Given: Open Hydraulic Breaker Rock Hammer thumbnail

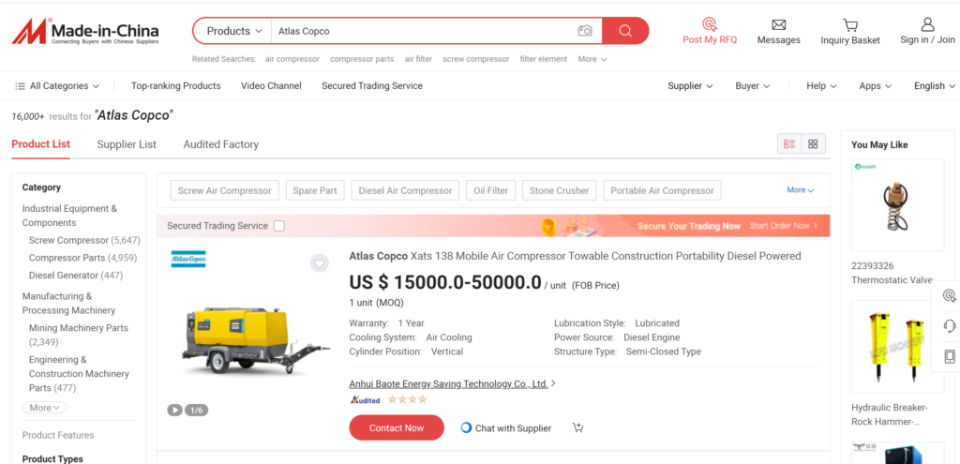Looking at the screenshot, I should pyautogui.click(x=897, y=347).
